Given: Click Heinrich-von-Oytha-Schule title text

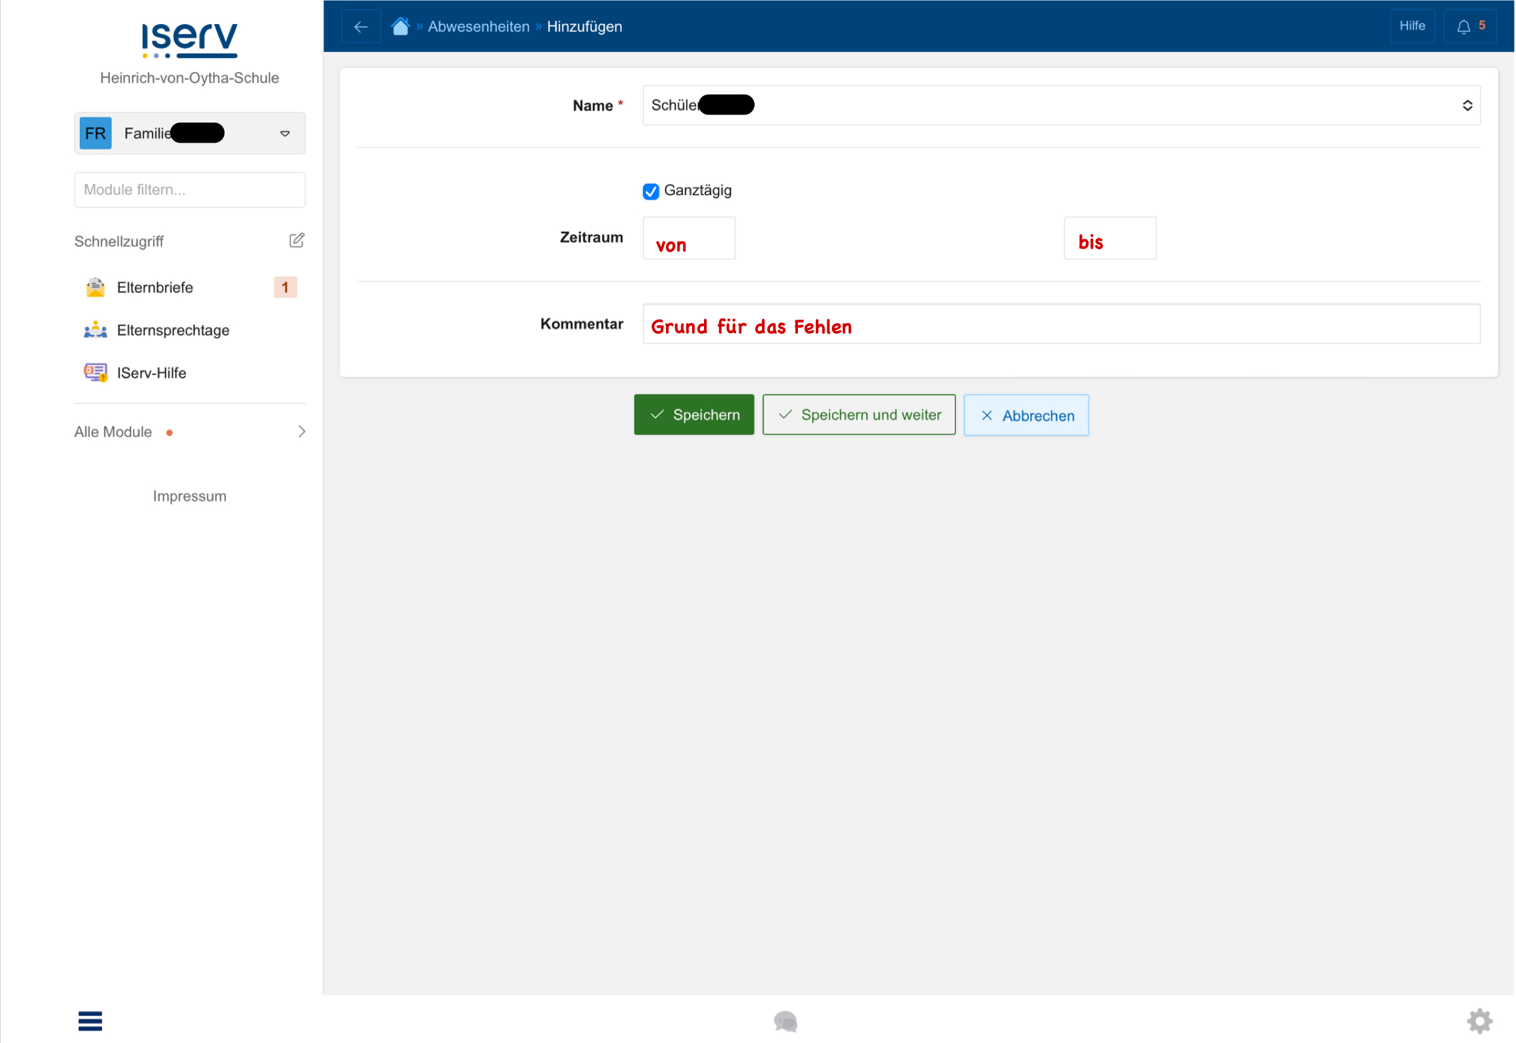Looking at the screenshot, I should [190, 78].
